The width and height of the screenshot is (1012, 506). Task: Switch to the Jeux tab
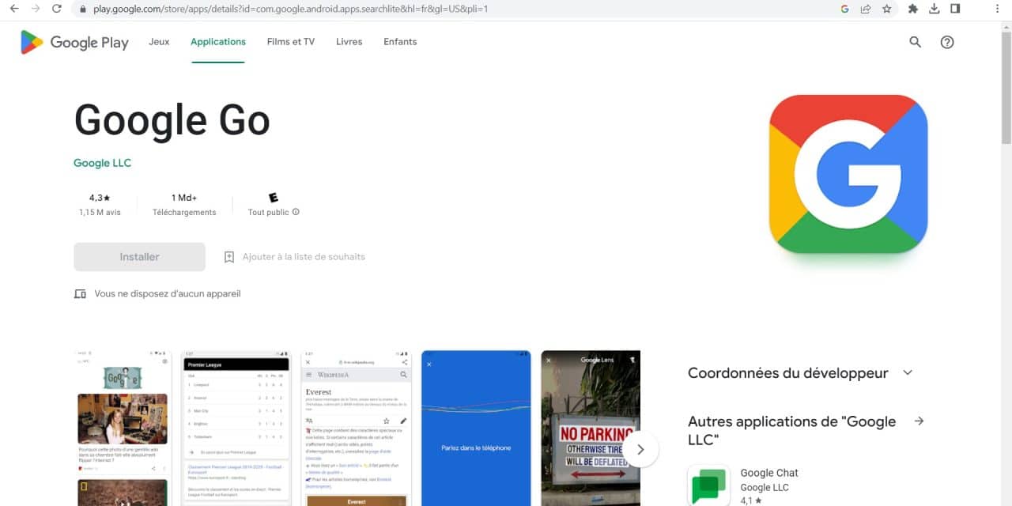[159, 42]
